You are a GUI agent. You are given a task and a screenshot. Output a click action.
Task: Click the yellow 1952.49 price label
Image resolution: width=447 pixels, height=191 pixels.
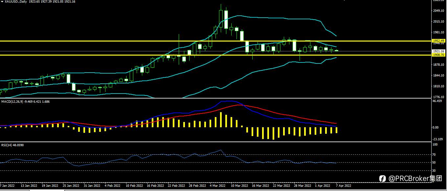tap(438, 41)
